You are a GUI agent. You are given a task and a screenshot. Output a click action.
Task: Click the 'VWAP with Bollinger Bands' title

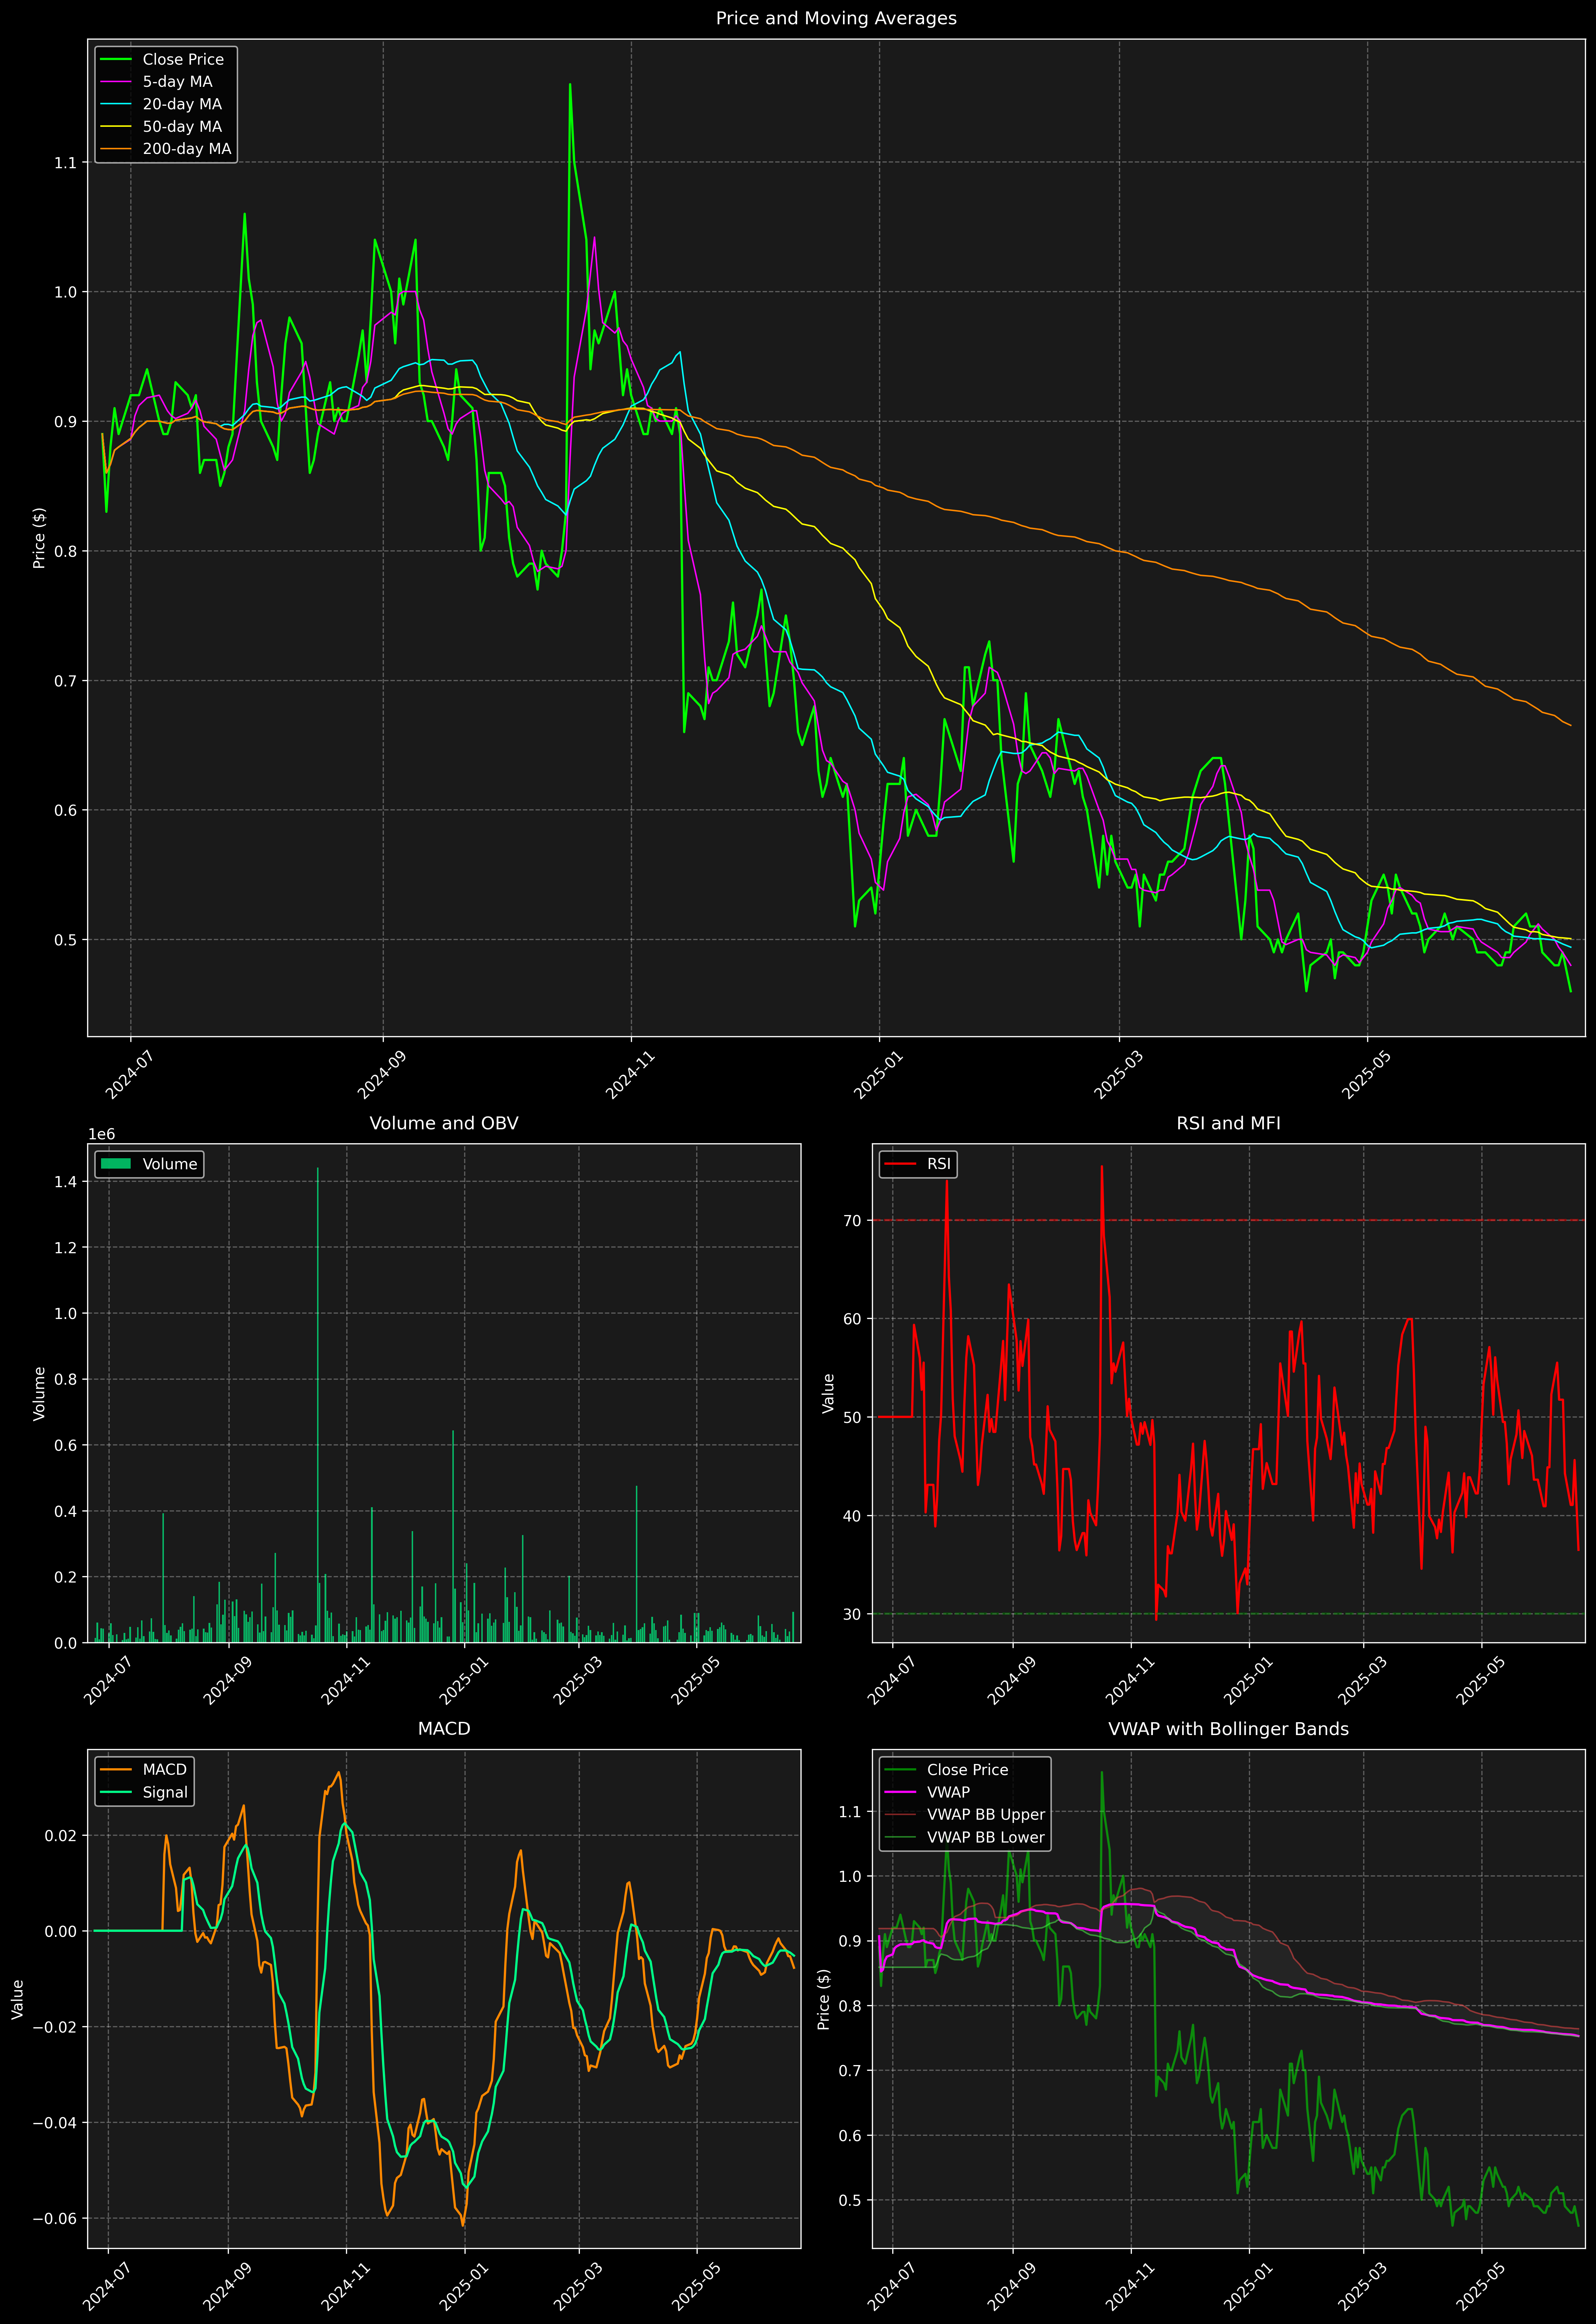coord(1228,1729)
